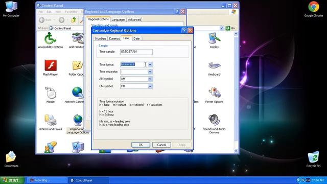The width and height of the screenshot is (327, 184).
Task: Open Recycle Bin desktop icon
Action: [x=313, y=159]
